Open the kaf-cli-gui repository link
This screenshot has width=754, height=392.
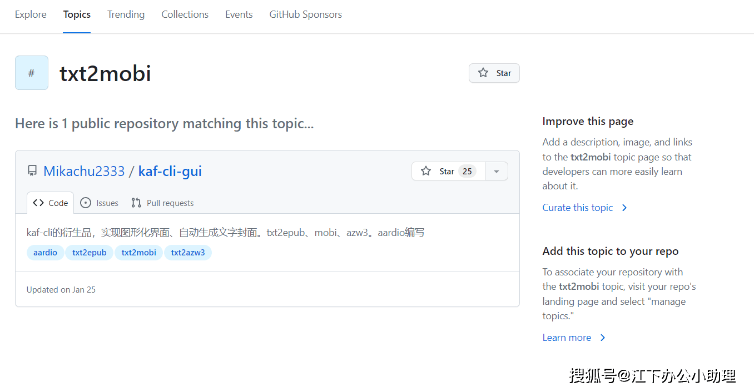tap(170, 171)
